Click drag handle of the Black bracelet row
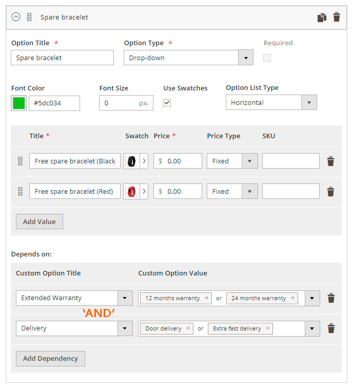Screen dimensions: 352x387 [21, 161]
